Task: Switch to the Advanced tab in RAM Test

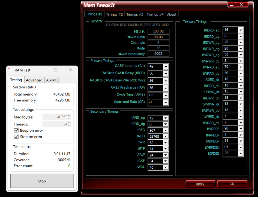Action: pos(34,80)
